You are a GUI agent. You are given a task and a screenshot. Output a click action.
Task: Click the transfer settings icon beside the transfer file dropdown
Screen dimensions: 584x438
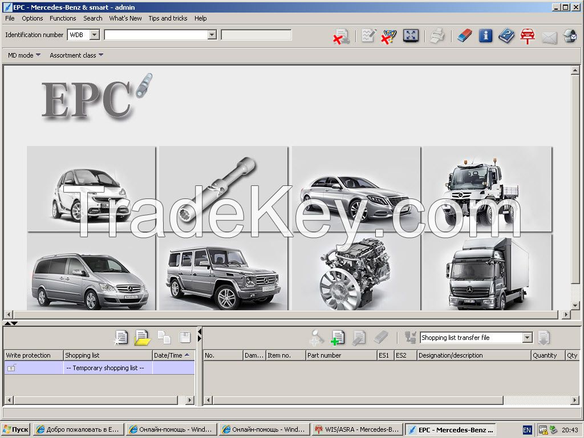pos(410,338)
